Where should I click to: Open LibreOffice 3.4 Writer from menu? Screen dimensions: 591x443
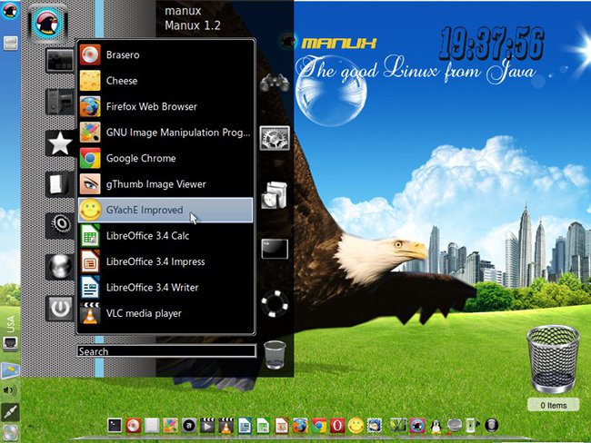pyautogui.click(x=165, y=288)
